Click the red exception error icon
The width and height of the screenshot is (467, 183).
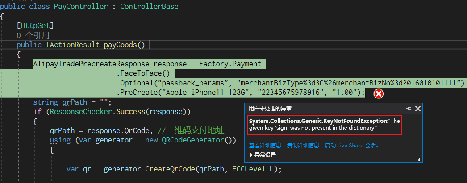coord(379,94)
